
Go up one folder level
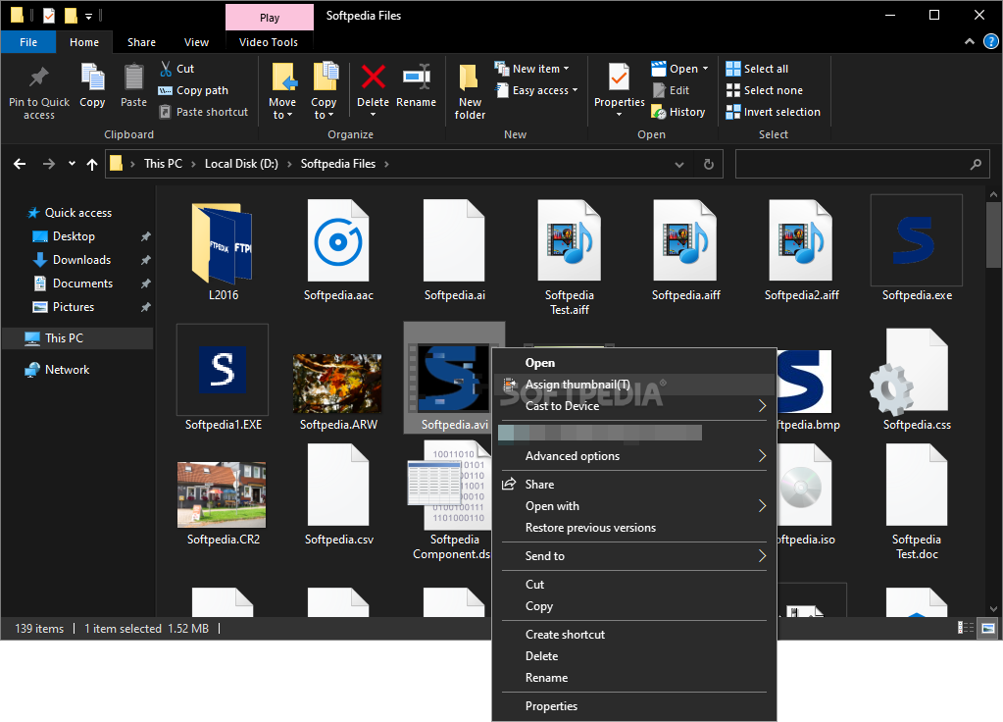pos(92,164)
